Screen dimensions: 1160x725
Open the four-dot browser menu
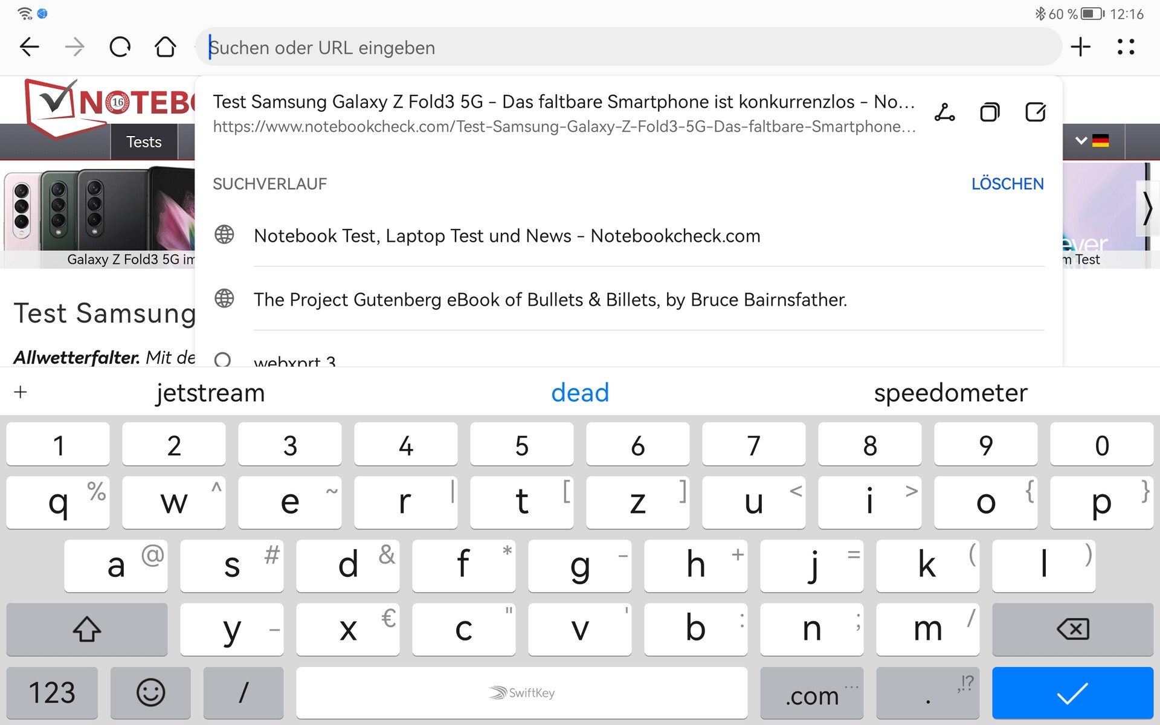[1126, 47]
